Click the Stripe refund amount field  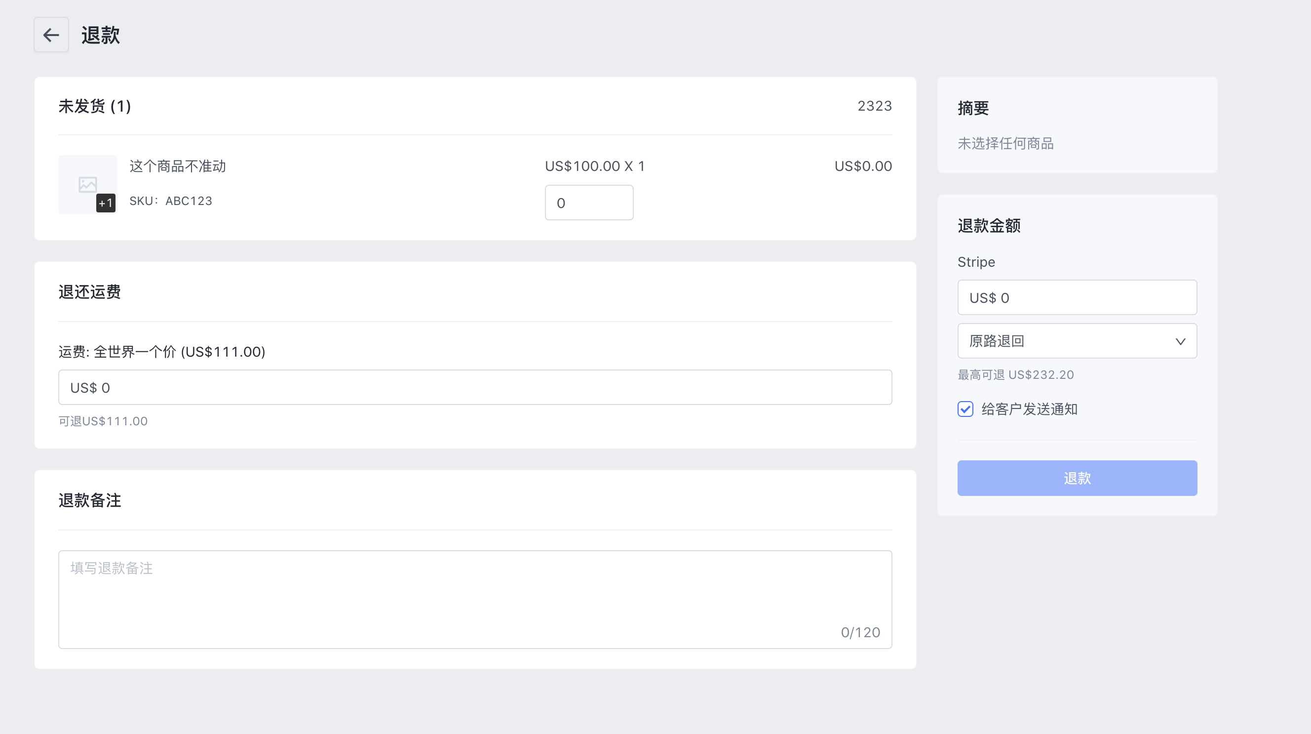[1077, 297]
